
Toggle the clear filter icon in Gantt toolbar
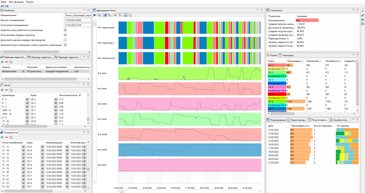coord(120,15)
